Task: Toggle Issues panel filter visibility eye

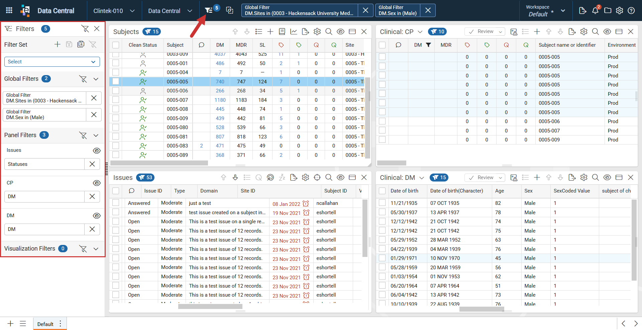Action: [x=97, y=150]
